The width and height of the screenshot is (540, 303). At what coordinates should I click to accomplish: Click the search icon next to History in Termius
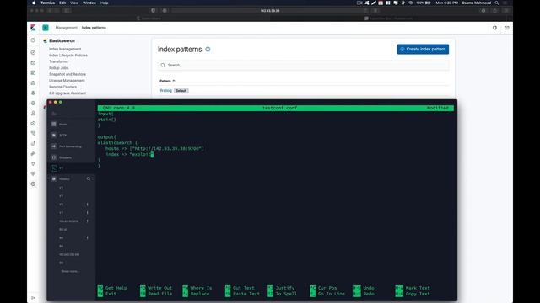(89, 178)
